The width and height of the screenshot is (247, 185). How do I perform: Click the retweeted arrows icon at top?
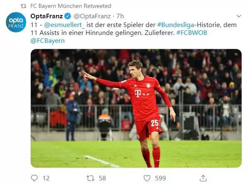point(24,6)
